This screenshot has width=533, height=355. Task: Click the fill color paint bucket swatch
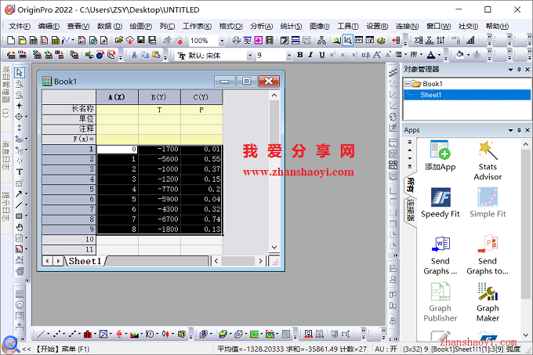460,55
